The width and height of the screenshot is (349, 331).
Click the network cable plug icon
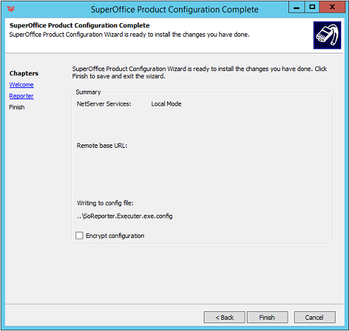(327, 35)
